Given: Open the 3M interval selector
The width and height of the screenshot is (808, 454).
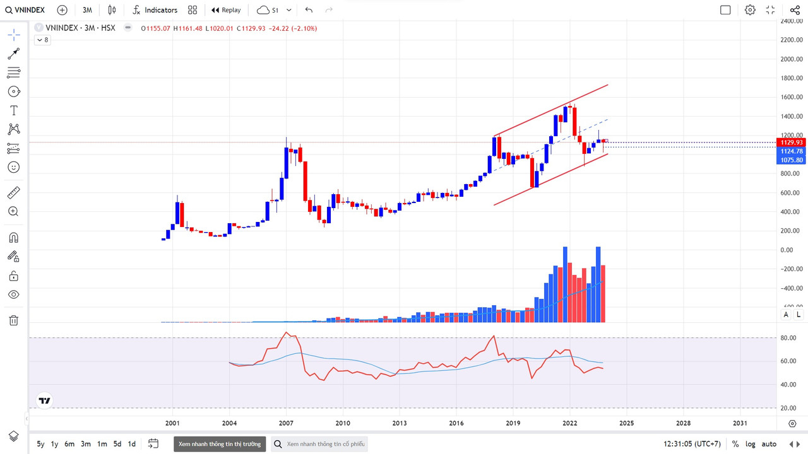Looking at the screenshot, I should [87, 10].
